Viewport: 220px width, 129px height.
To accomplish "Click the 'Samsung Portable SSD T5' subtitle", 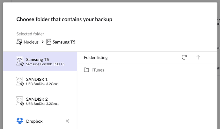I will tap(45, 64).
